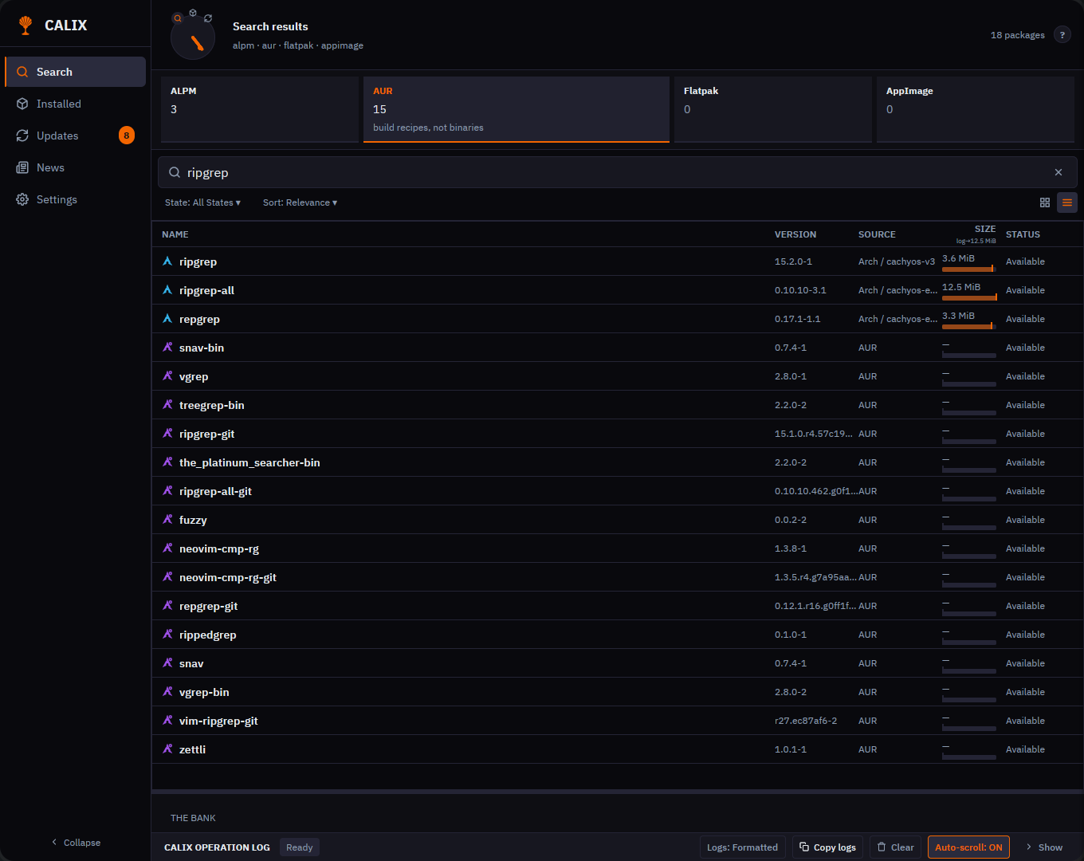Screen dimensions: 1084x861
Task: Open the Flatpak source tab
Action: 773,109
